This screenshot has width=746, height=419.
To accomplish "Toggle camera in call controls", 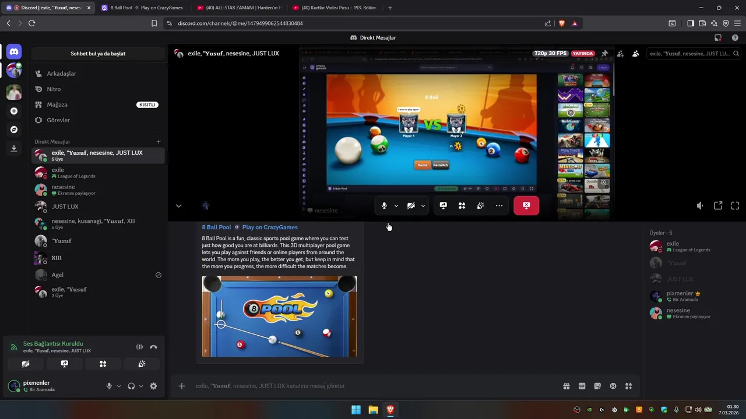I will tap(411, 205).
